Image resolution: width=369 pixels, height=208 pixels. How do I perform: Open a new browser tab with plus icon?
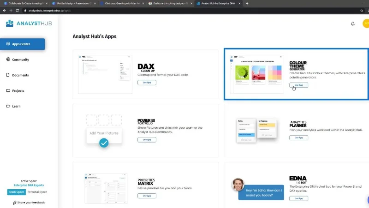point(247,3)
